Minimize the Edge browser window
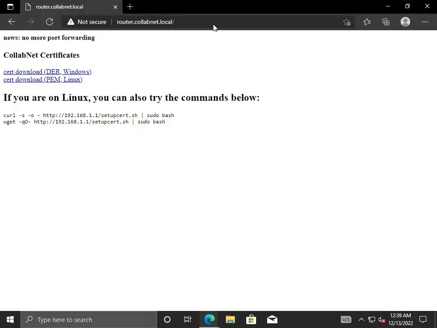Screen dimensions: 437x328 pos(387,6)
